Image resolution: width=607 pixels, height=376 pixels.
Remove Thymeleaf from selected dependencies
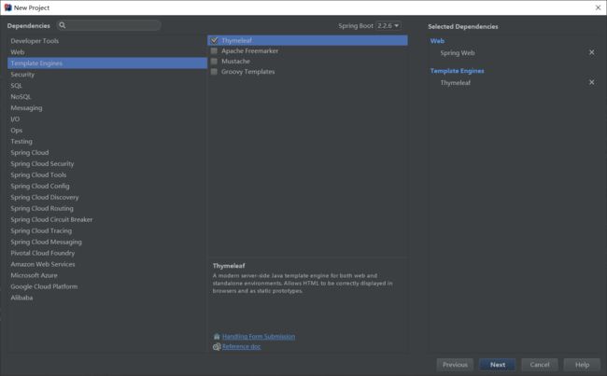[591, 83]
